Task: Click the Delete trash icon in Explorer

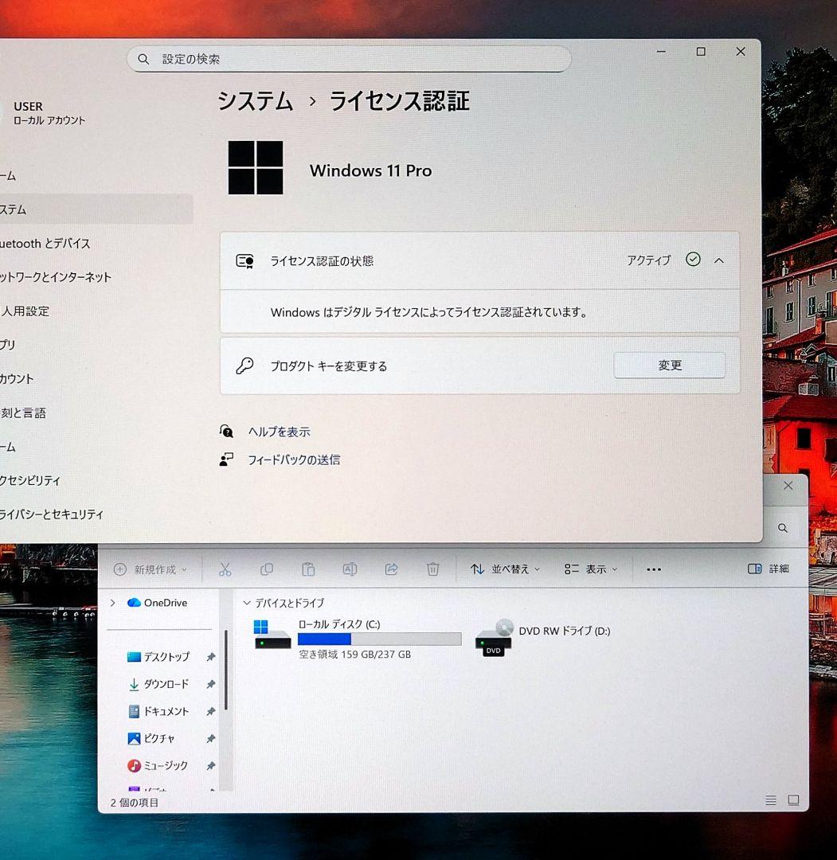Action: pos(432,569)
